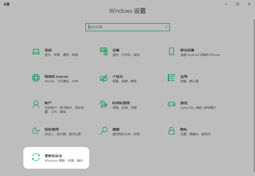Click text Windows 更新、恢复、备份
Image resolution: width=255 pixels, height=176 pixels.
point(64,161)
